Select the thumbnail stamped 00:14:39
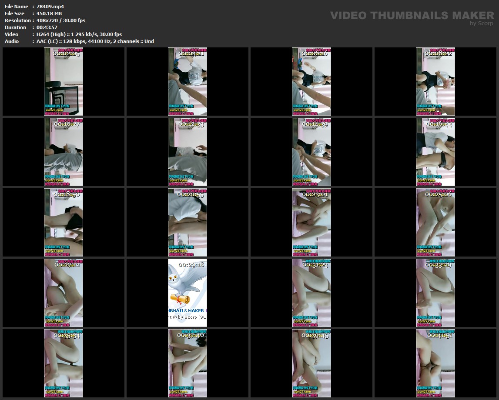Viewport: 499px width, 400px height. click(x=311, y=152)
